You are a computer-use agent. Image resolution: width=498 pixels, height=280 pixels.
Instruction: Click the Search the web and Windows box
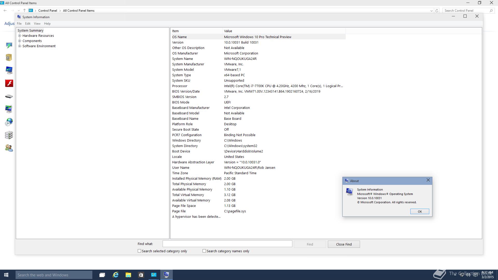(x=54, y=275)
